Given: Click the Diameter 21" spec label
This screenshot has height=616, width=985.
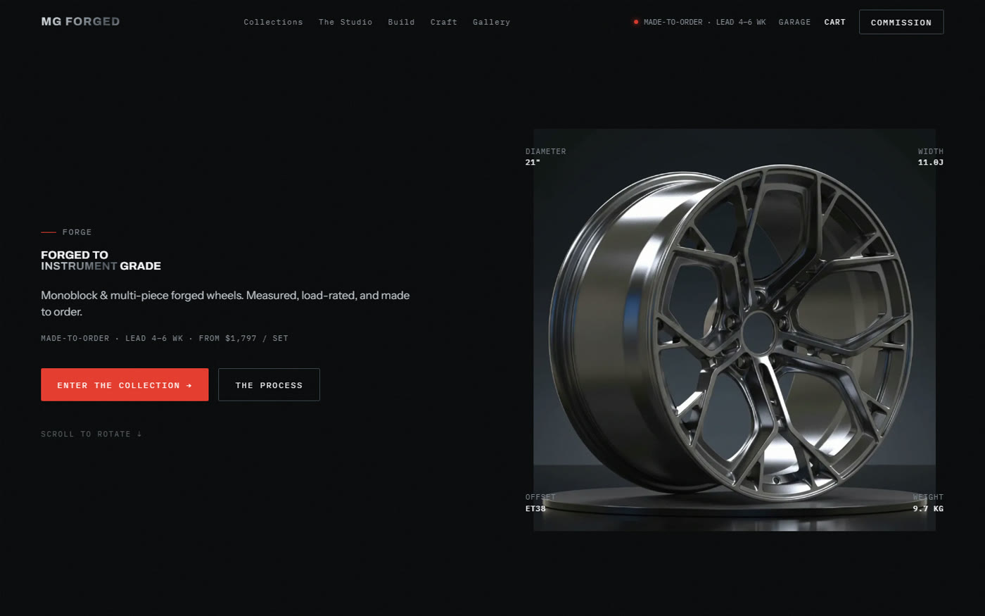Looking at the screenshot, I should (545, 157).
